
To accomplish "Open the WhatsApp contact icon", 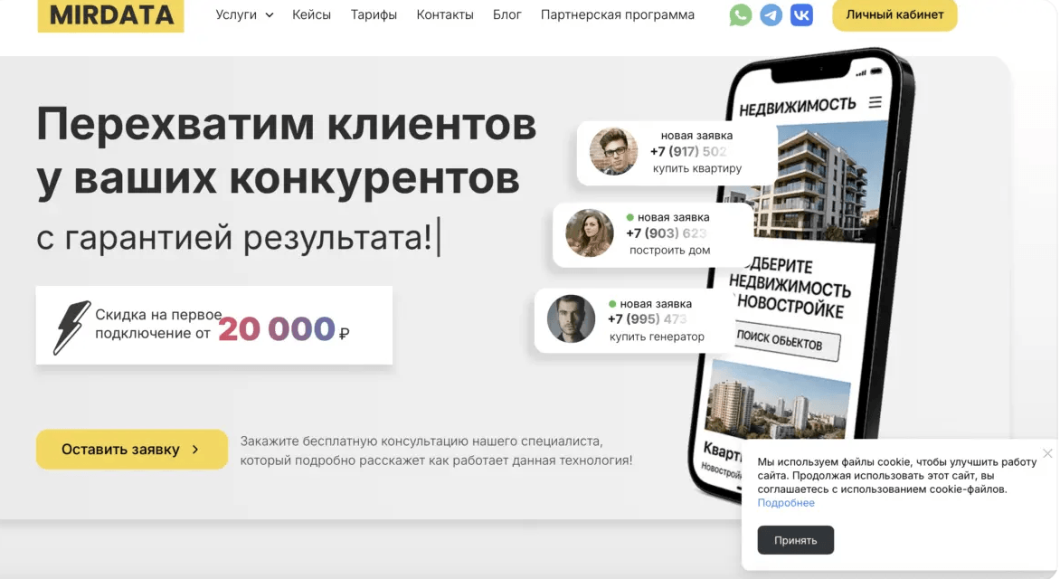I will (x=740, y=14).
